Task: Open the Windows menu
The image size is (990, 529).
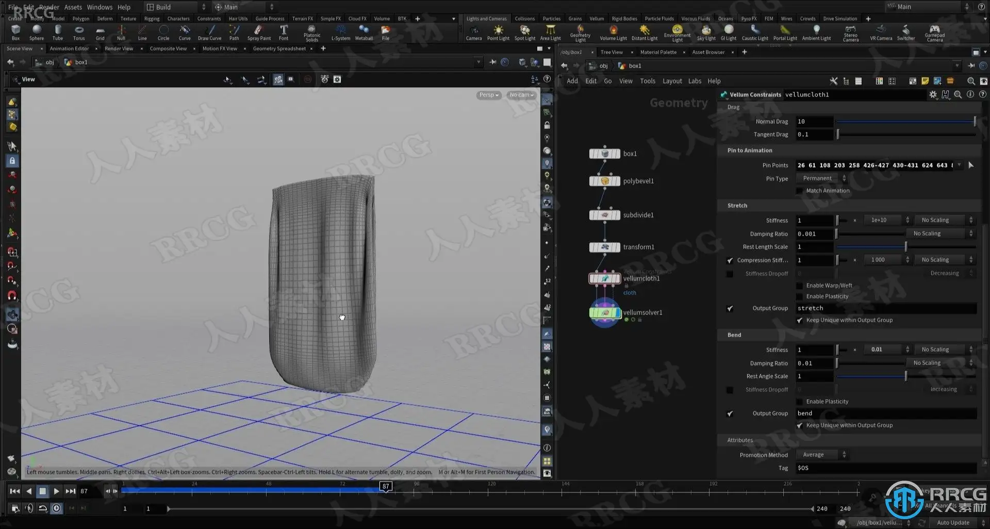Action: pyautogui.click(x=100, y=7)
